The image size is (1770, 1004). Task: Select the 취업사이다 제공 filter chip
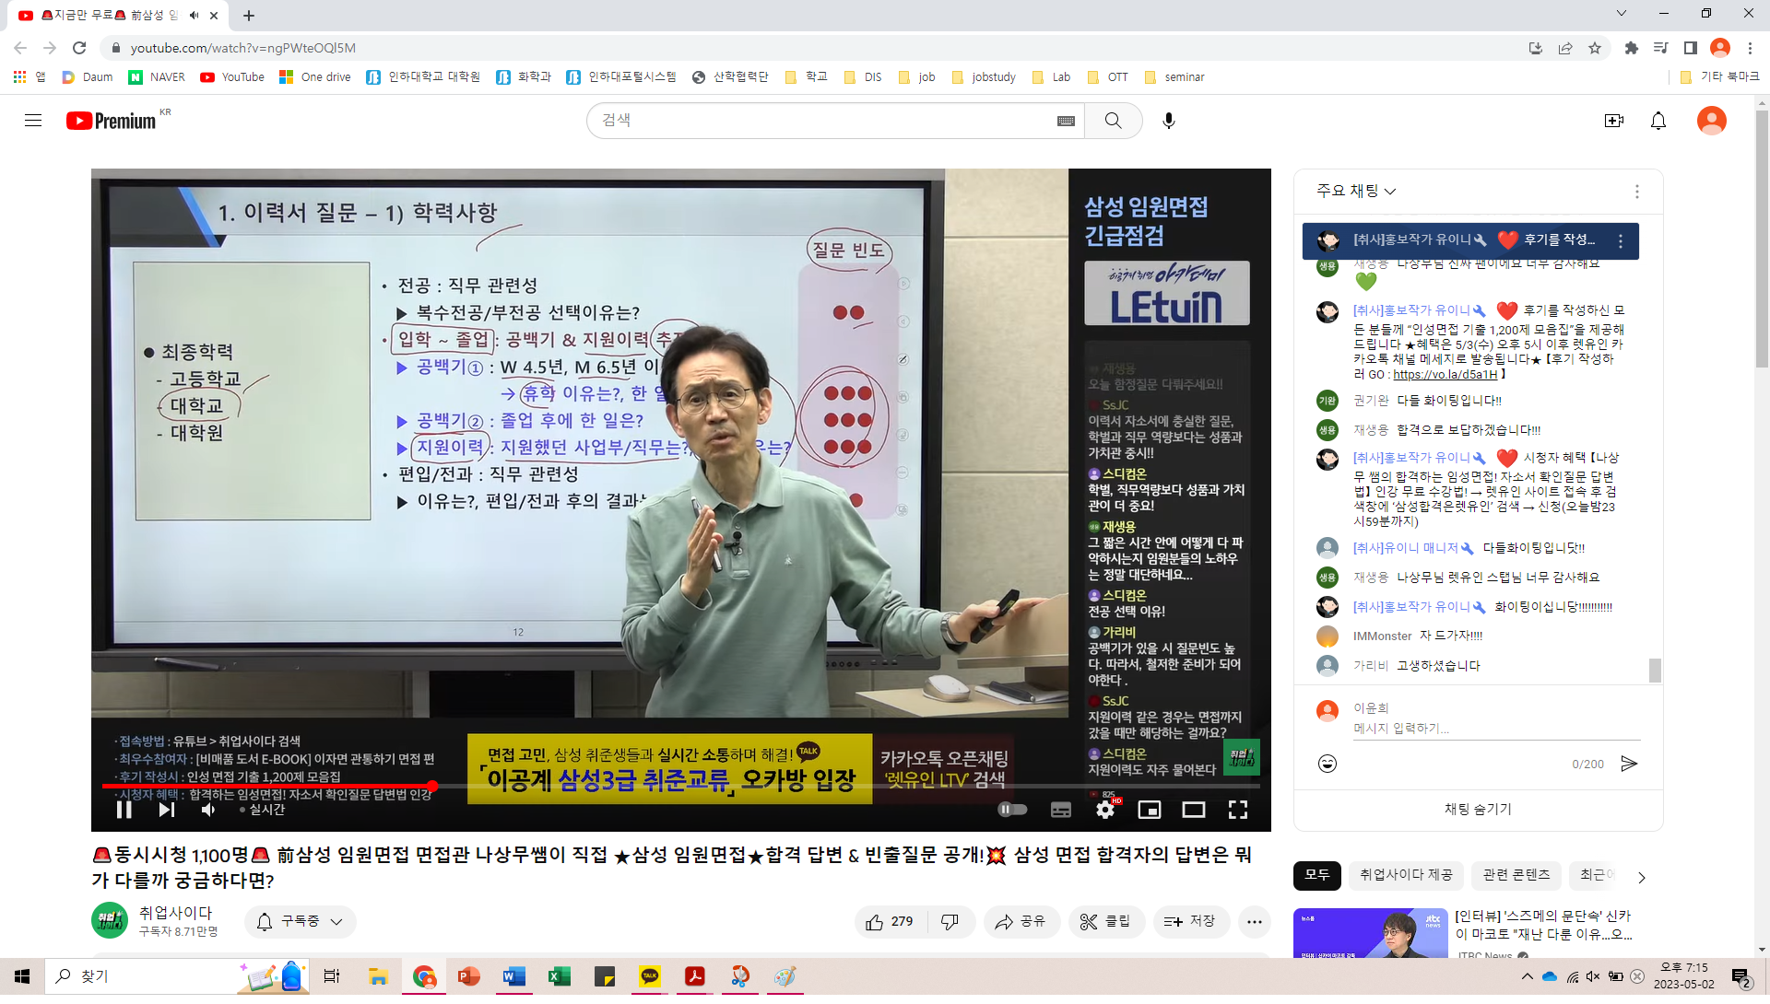tap(1406, 875)
